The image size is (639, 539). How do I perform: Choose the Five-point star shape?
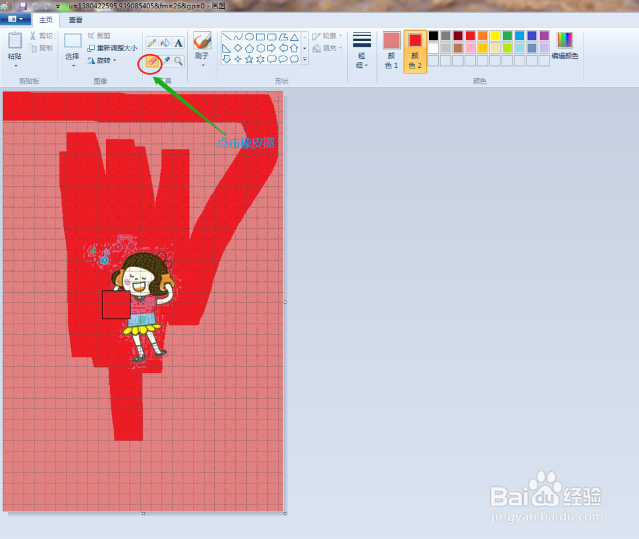click(249, 59)
